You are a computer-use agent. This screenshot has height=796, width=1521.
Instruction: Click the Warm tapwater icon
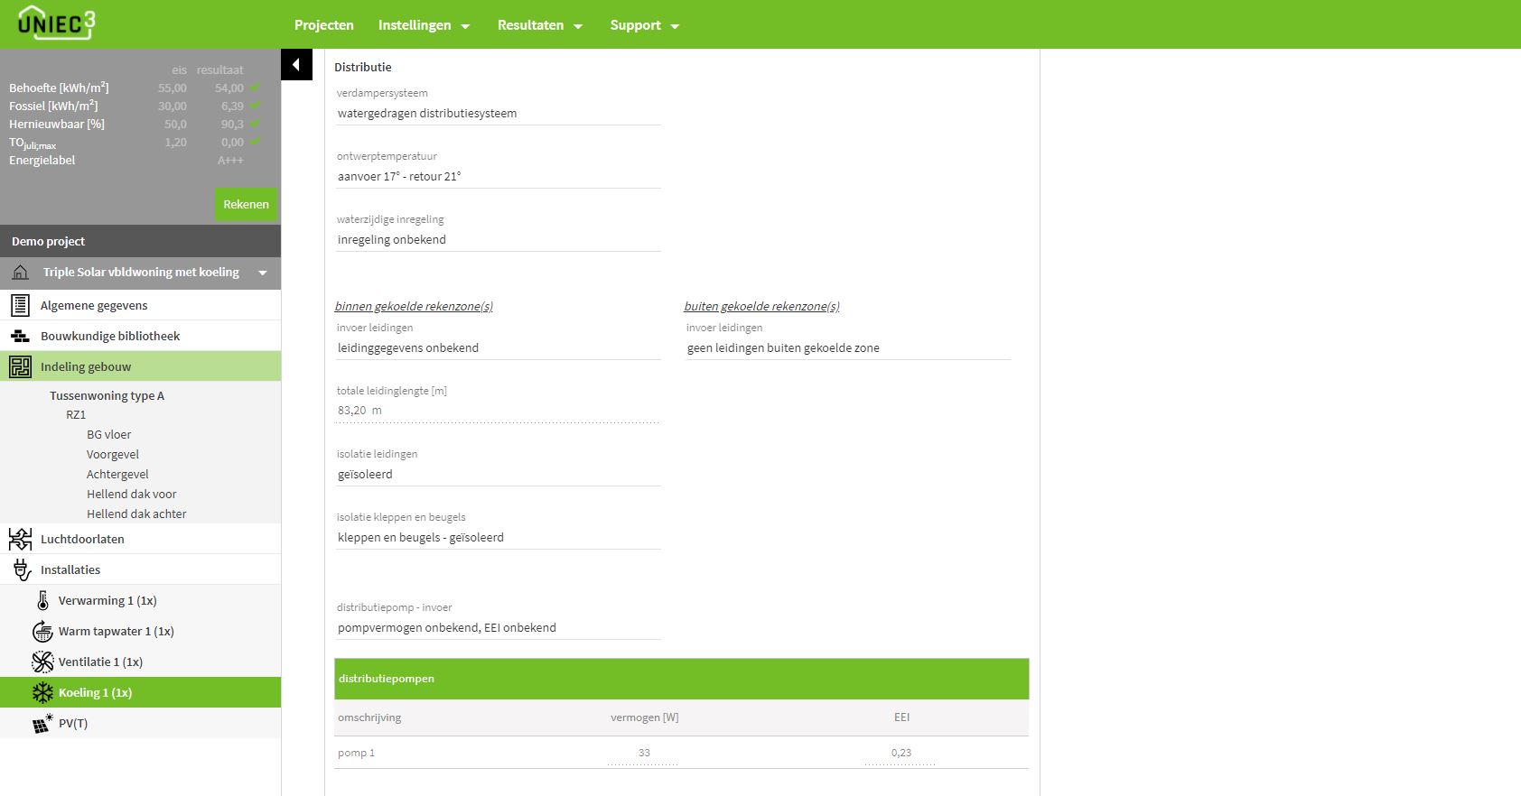coord(42,631)
